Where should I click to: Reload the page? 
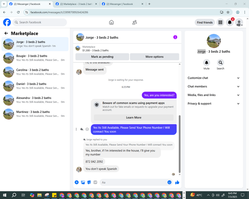18,12
